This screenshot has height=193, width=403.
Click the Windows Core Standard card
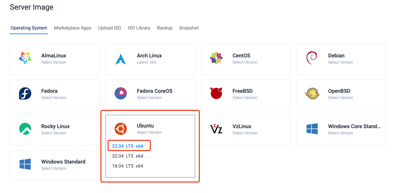point(341,130)
